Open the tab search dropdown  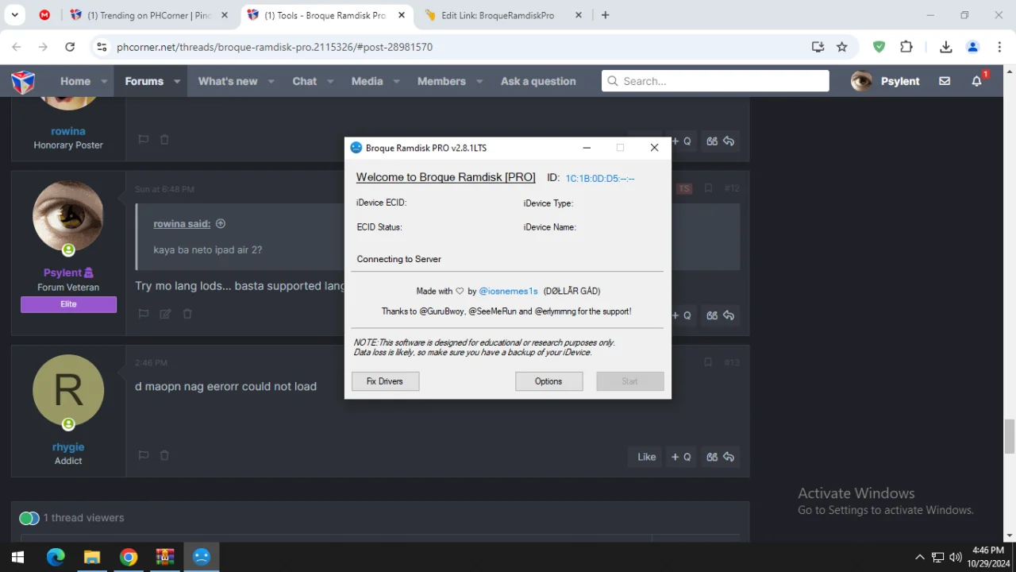point(14,15)
